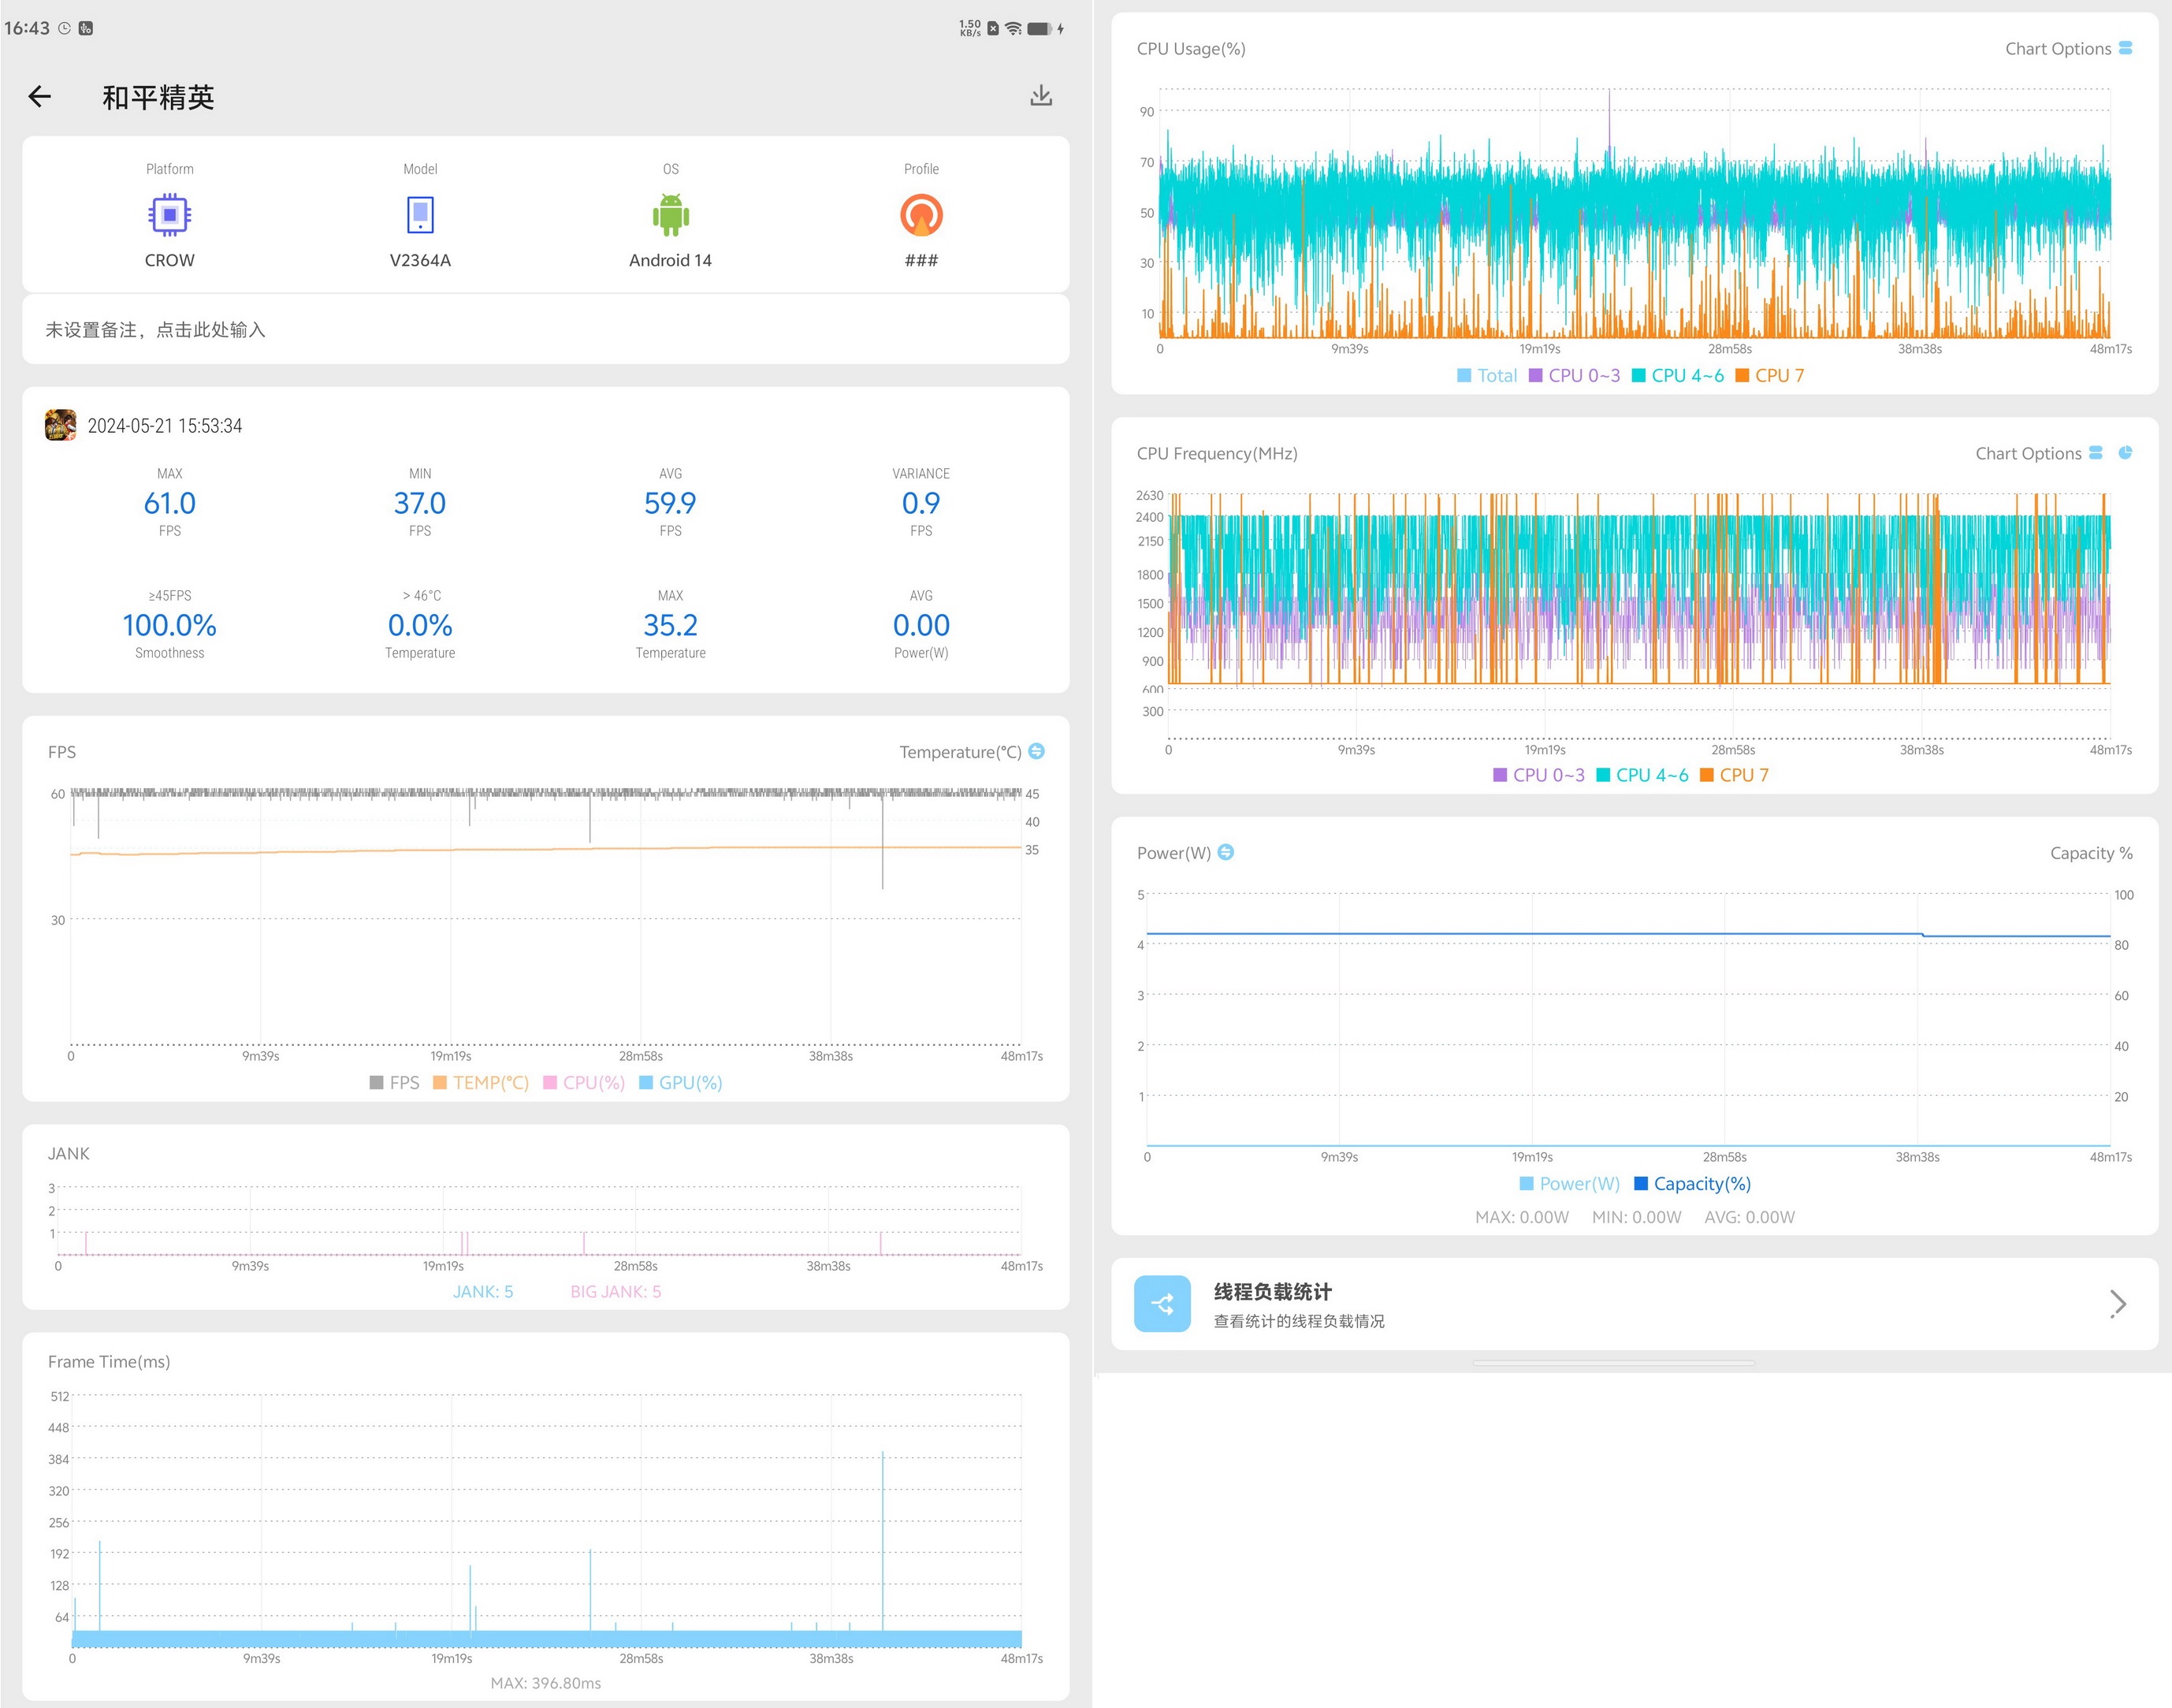This screenshot has width=2172, height=1708.
Task: Click the CPU Usage(%) chart title
Action: tap(1191, 48)
